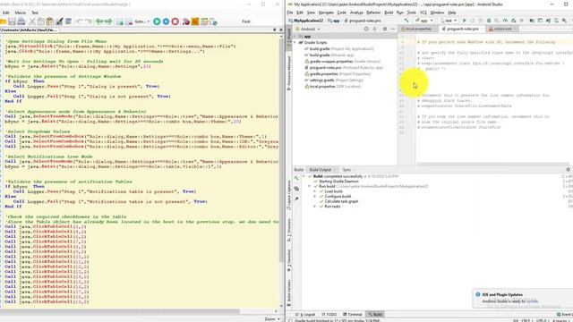Select the script file tab in the editor
Screen dimensions: 573x322
(30, 30)
